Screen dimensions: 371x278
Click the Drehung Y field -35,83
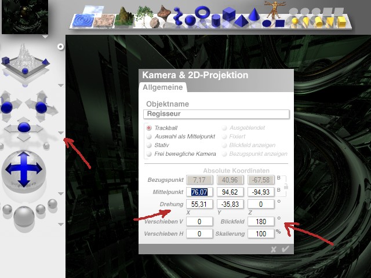point(230,204)
